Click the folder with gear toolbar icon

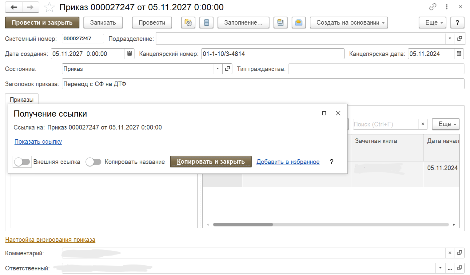click(x=188, y=23)
